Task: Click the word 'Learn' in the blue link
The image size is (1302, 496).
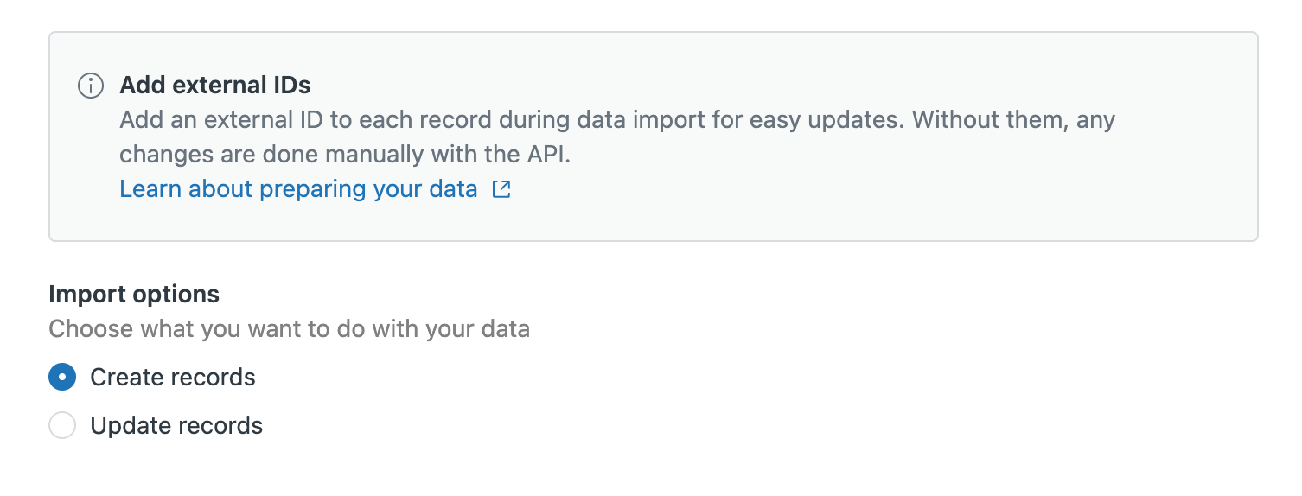Action: pos(150,189)
